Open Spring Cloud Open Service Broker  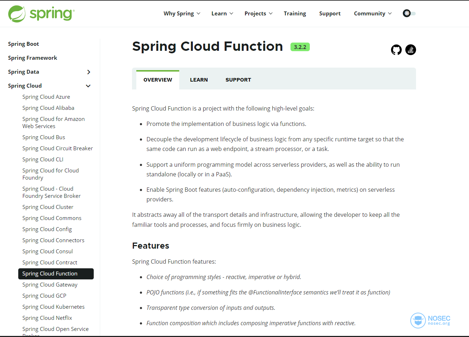[x=55, y=332]
